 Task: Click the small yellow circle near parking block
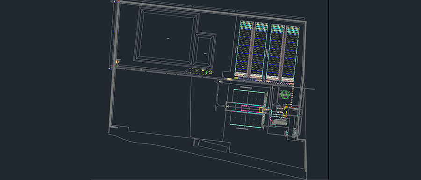coord(210,72)
